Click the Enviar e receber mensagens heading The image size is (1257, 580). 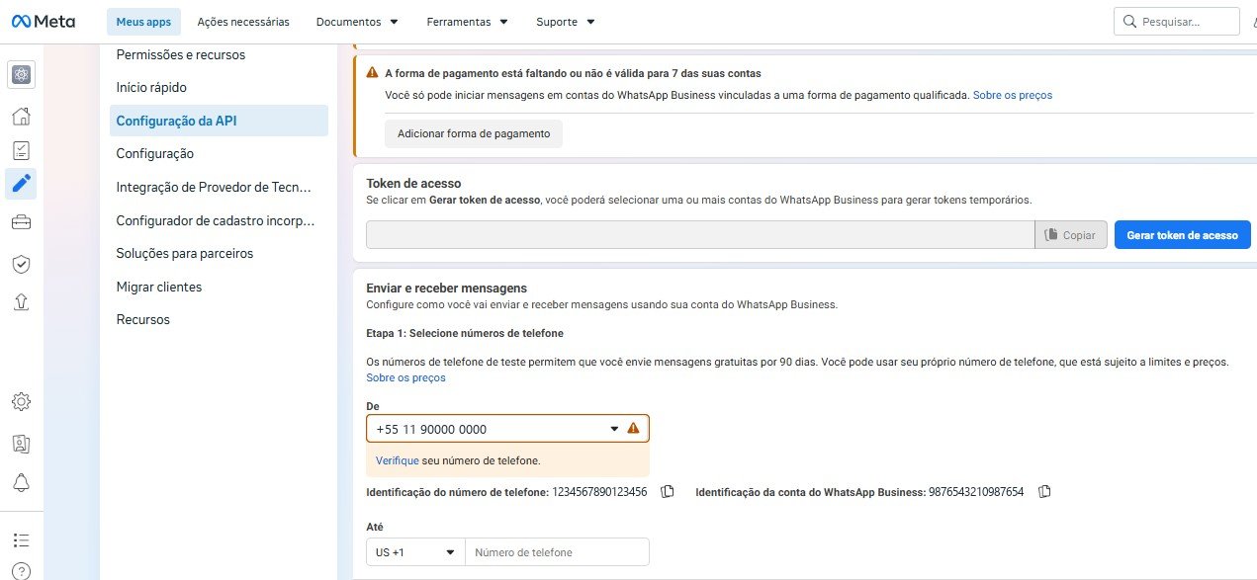click(446, 288)
